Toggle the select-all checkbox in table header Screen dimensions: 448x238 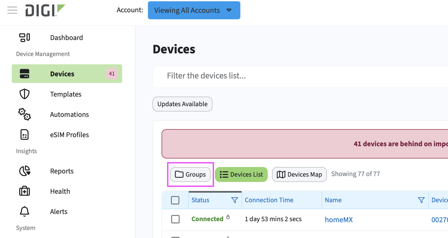175,200
